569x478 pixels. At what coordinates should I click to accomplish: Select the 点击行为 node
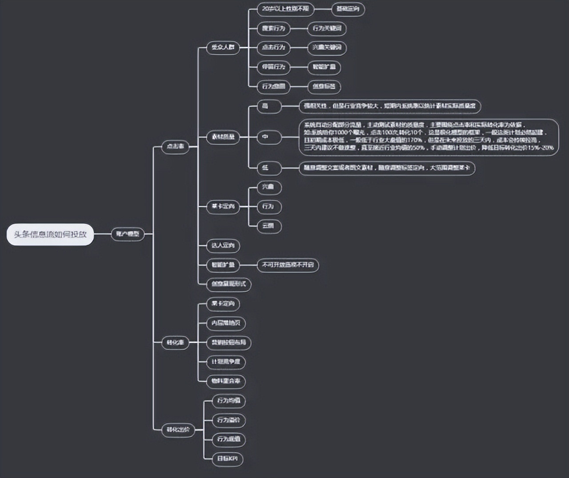(x=273, y=47)
